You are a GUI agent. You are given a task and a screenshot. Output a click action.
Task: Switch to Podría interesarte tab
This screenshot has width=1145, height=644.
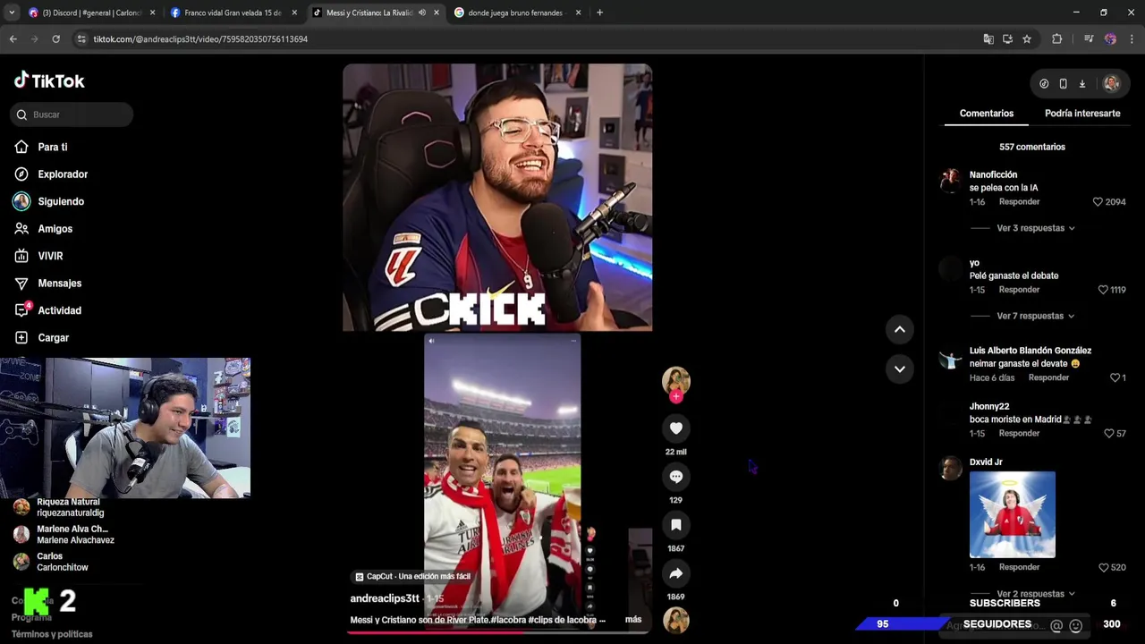(1082, 114)
